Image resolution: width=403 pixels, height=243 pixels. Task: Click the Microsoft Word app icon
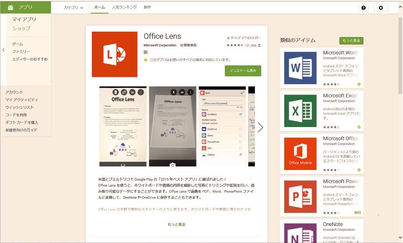tap(300, 68)
